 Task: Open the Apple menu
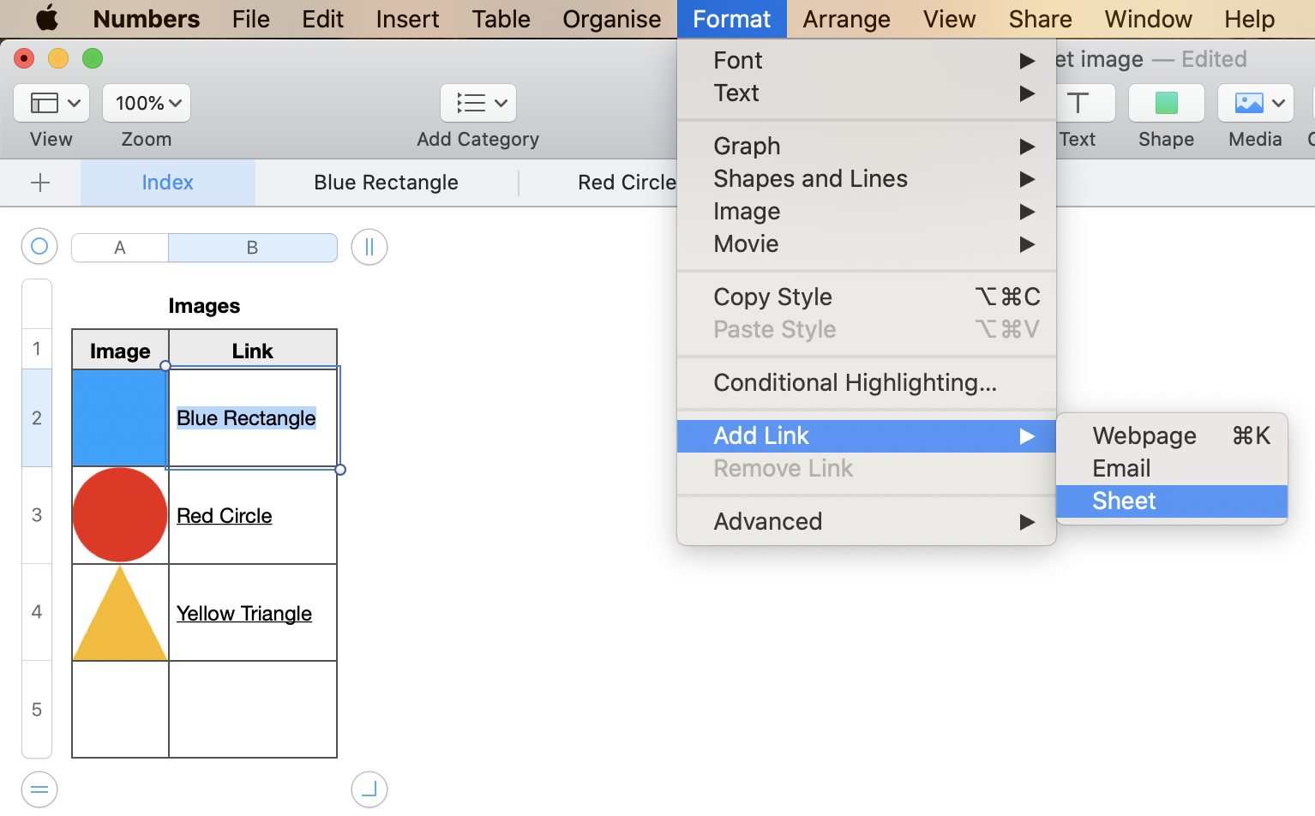46,19
